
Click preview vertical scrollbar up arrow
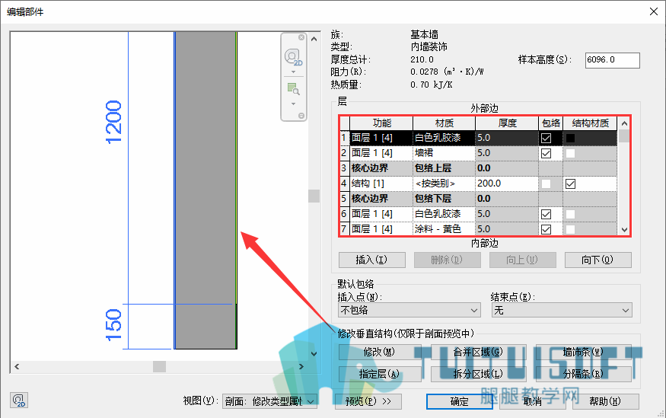(314, 39)
